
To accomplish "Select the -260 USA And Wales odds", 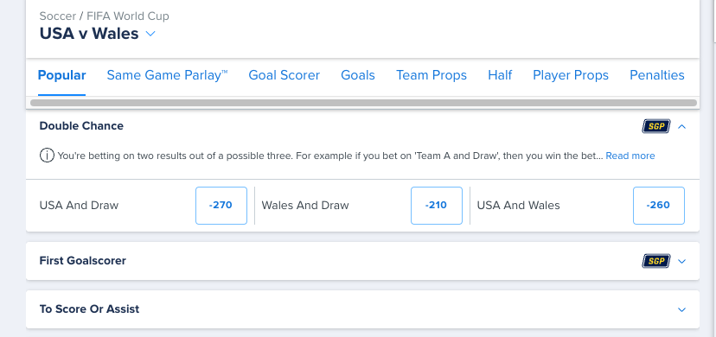I will pos(658,205).
